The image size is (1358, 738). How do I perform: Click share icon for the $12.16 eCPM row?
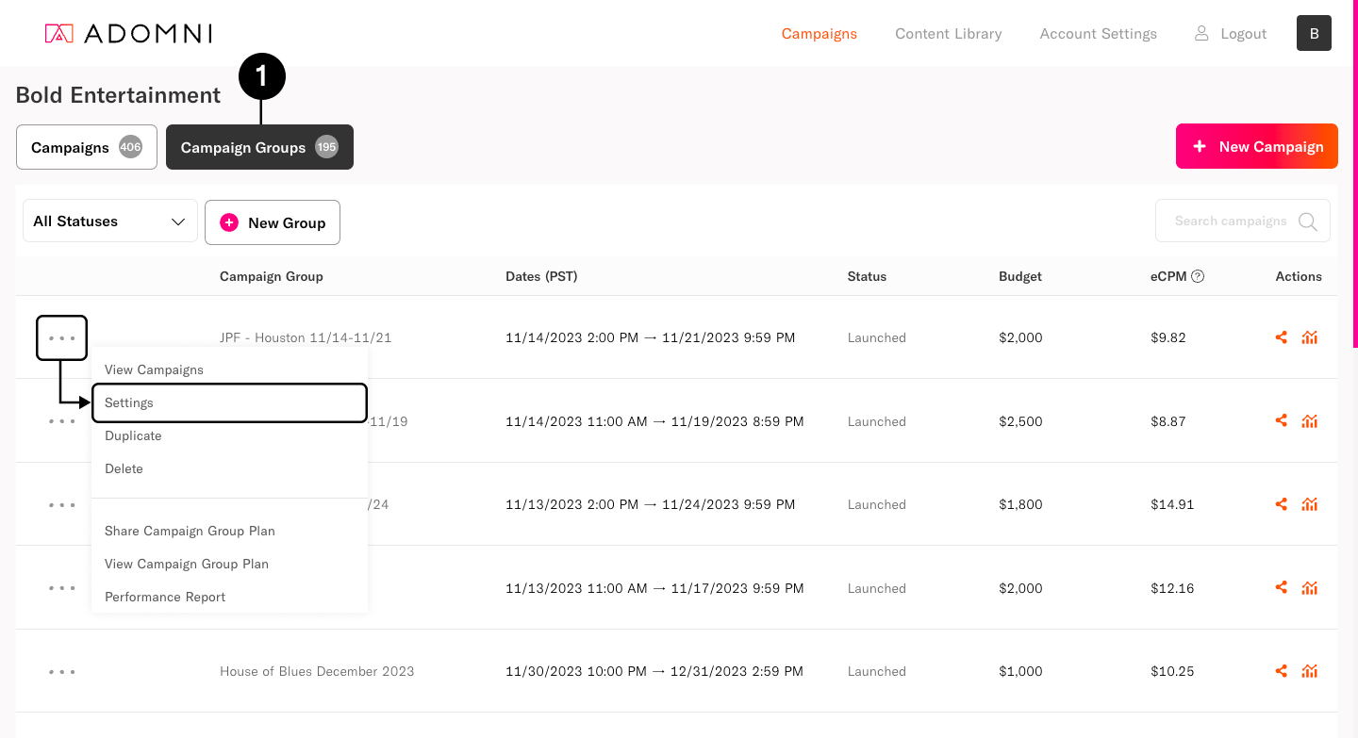pos(1281,588)
